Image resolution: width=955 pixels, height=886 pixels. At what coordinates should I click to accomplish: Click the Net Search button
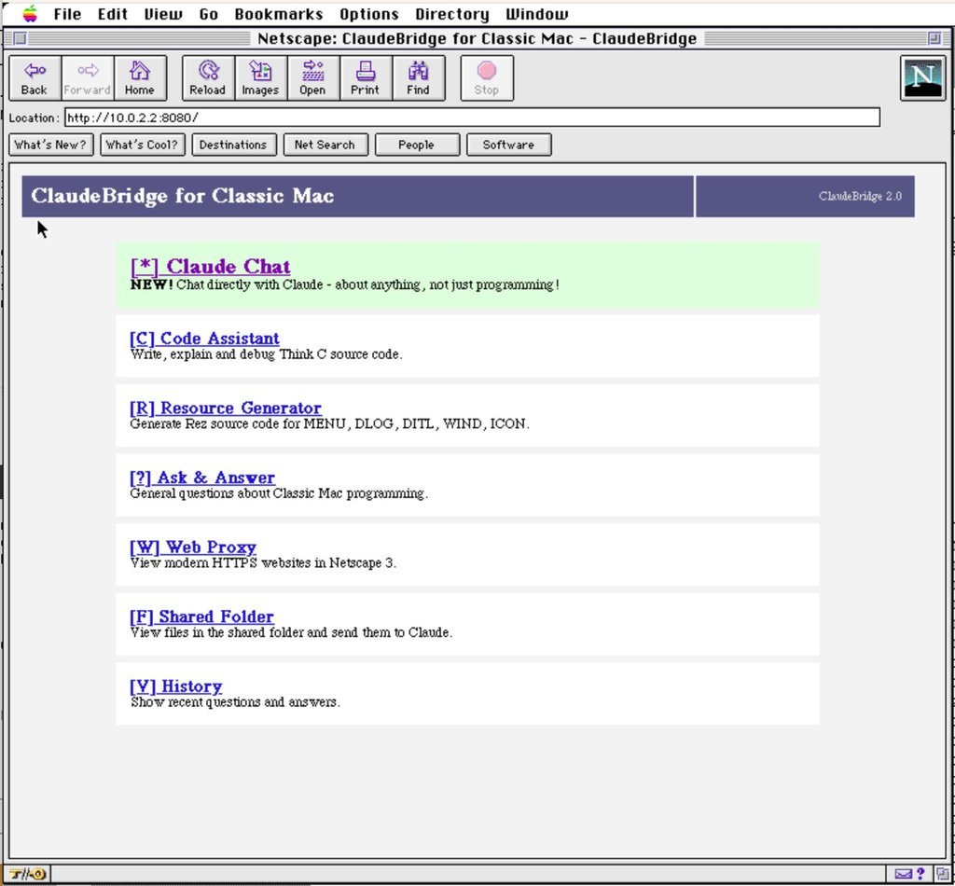tap(325, 145)
